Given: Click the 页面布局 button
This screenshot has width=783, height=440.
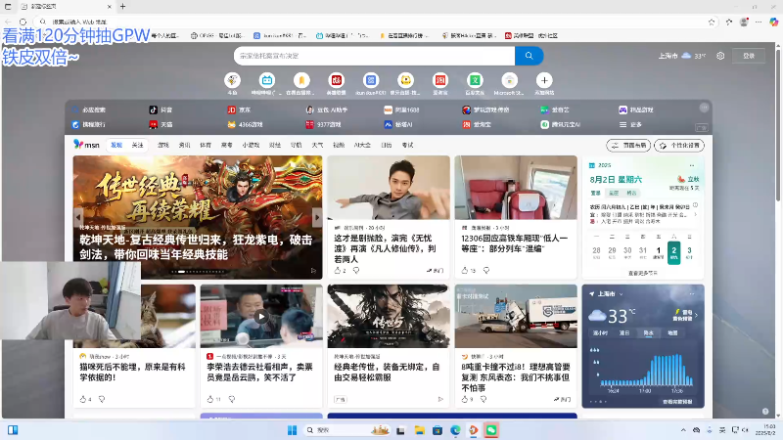Looking at the screenshot, I should click(x=628, y=145).
